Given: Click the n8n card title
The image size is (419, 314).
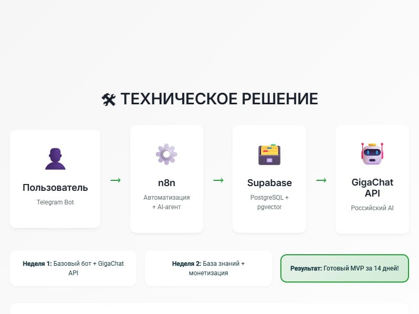Looking at the screenshot, I should 166,183.
